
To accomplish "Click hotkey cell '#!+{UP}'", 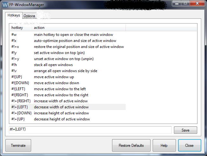I will click(x=18, y=119).
